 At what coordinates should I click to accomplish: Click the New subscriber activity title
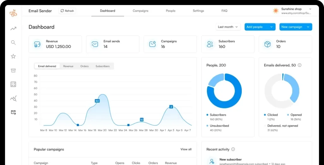point(231,159)
